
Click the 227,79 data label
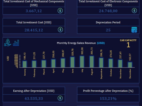[44, 55]
